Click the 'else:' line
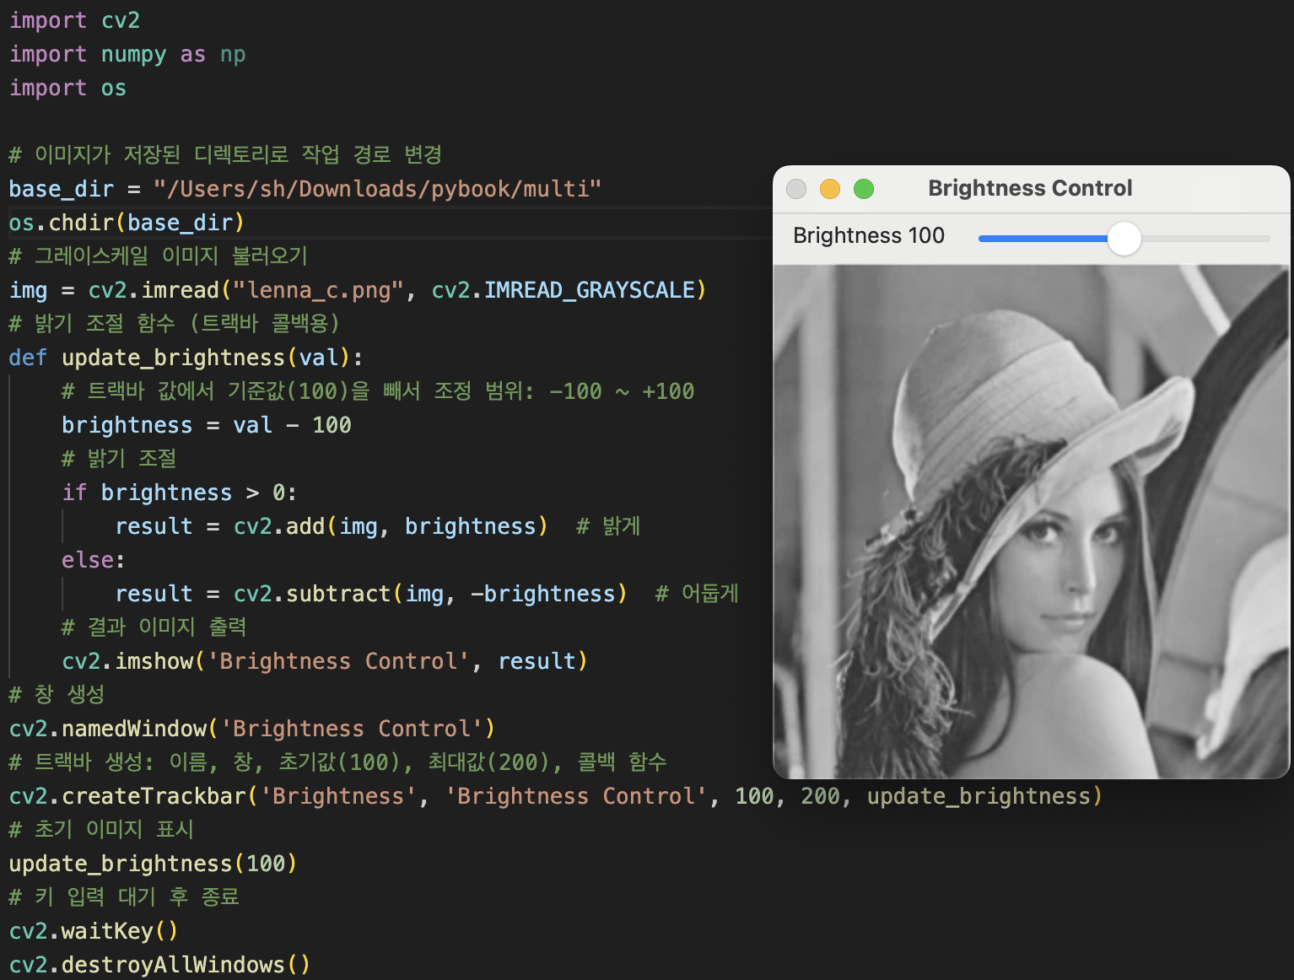The image size is (1294, 980). point(94,560)
